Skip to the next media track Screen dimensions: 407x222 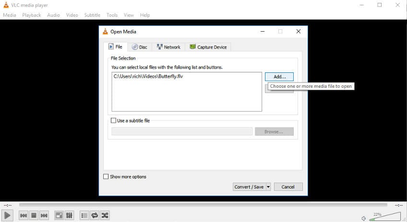[44, 215]
